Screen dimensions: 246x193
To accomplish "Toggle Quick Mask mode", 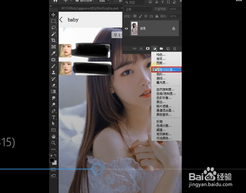I will (53, 169).
